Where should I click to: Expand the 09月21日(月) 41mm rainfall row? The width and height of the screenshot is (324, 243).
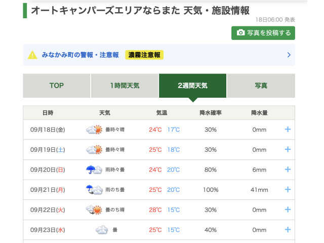[288, 189]
